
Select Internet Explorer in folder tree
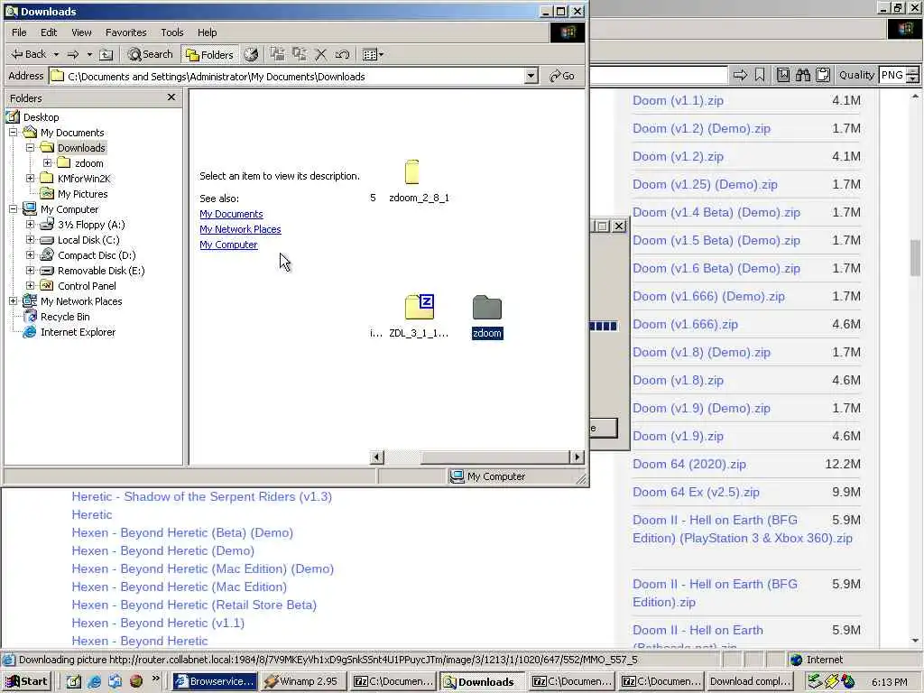[x=78, y=332]
